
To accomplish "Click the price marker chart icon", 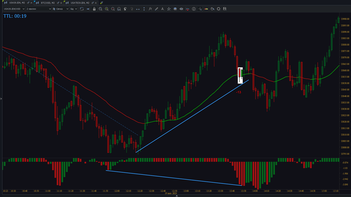I will point(187,9).
